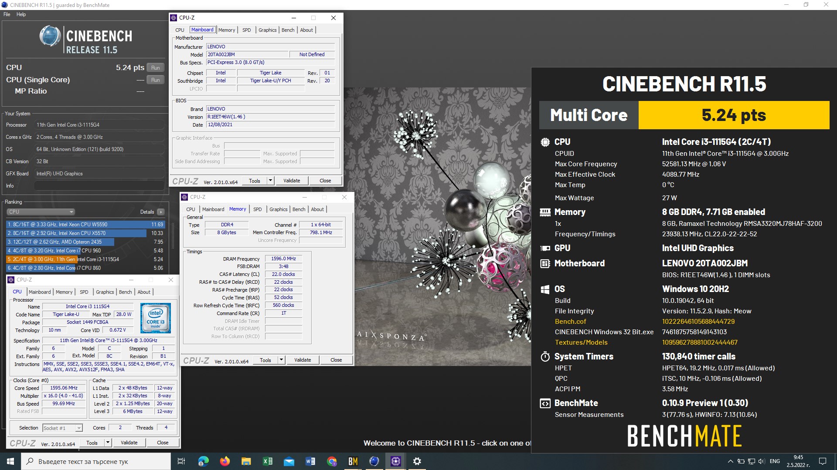
Task: Click the BenchMate code icon next to version
Action: pyautogui.click(x=545, y=403)
